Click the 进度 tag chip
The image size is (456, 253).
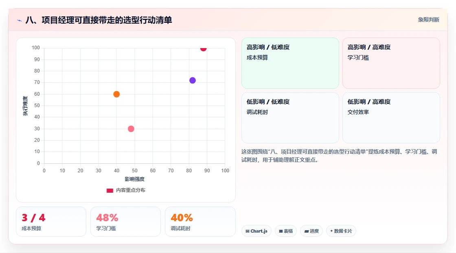point(311,231)
